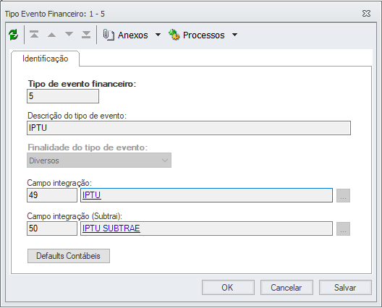
Task: Expand the Anexos dropdown arrow
Action: (158, 35)
